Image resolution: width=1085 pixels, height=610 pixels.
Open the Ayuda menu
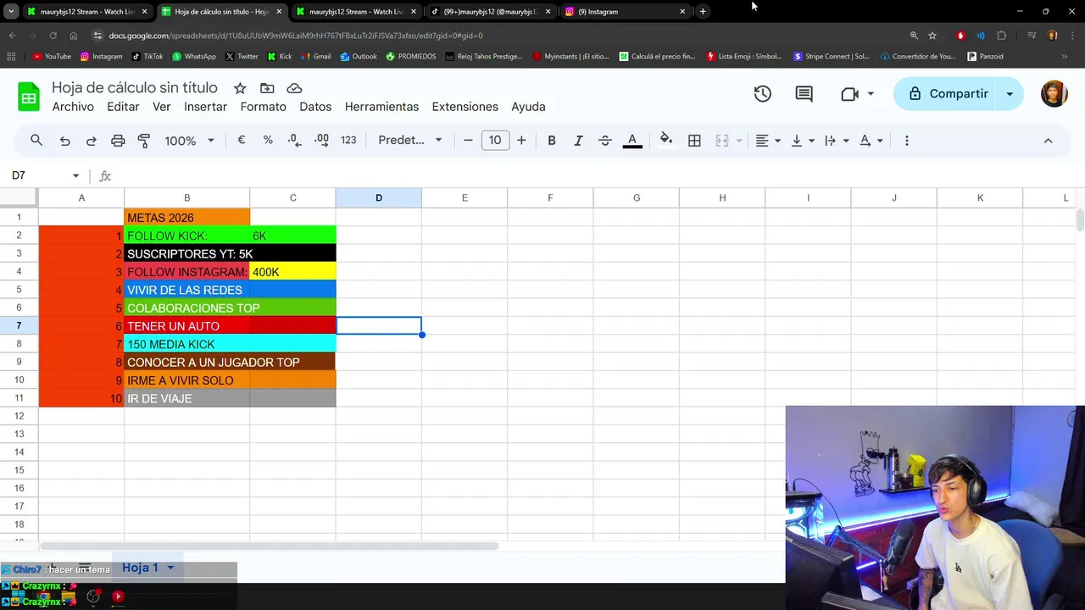tap(528, 107)
